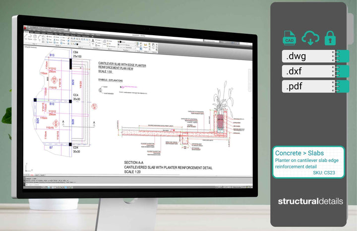Expand the Properties panel flyout
Image resolution: width=357 pixels, height=231 pixels.
pyautogui.click(x=126, y=50)
